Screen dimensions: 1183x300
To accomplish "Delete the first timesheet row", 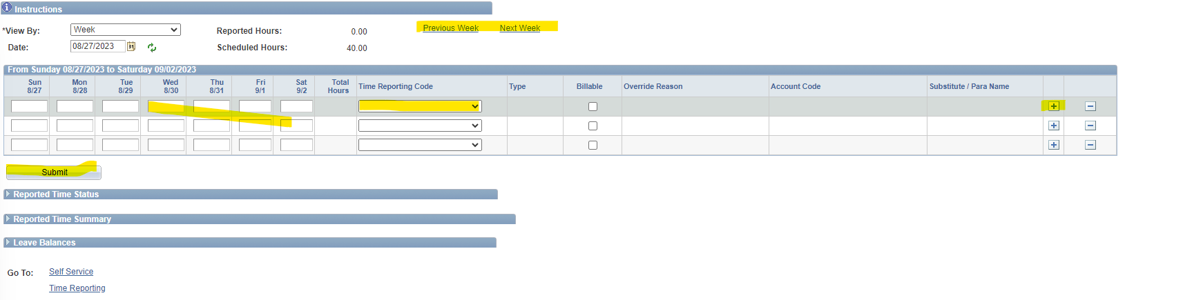I will point(1090,106).
